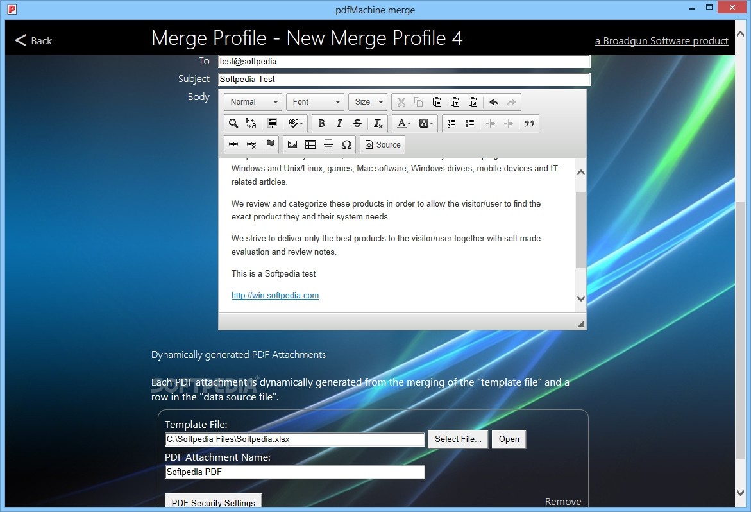Click the Open template file button
751x512 pixels.
point(509,439)
